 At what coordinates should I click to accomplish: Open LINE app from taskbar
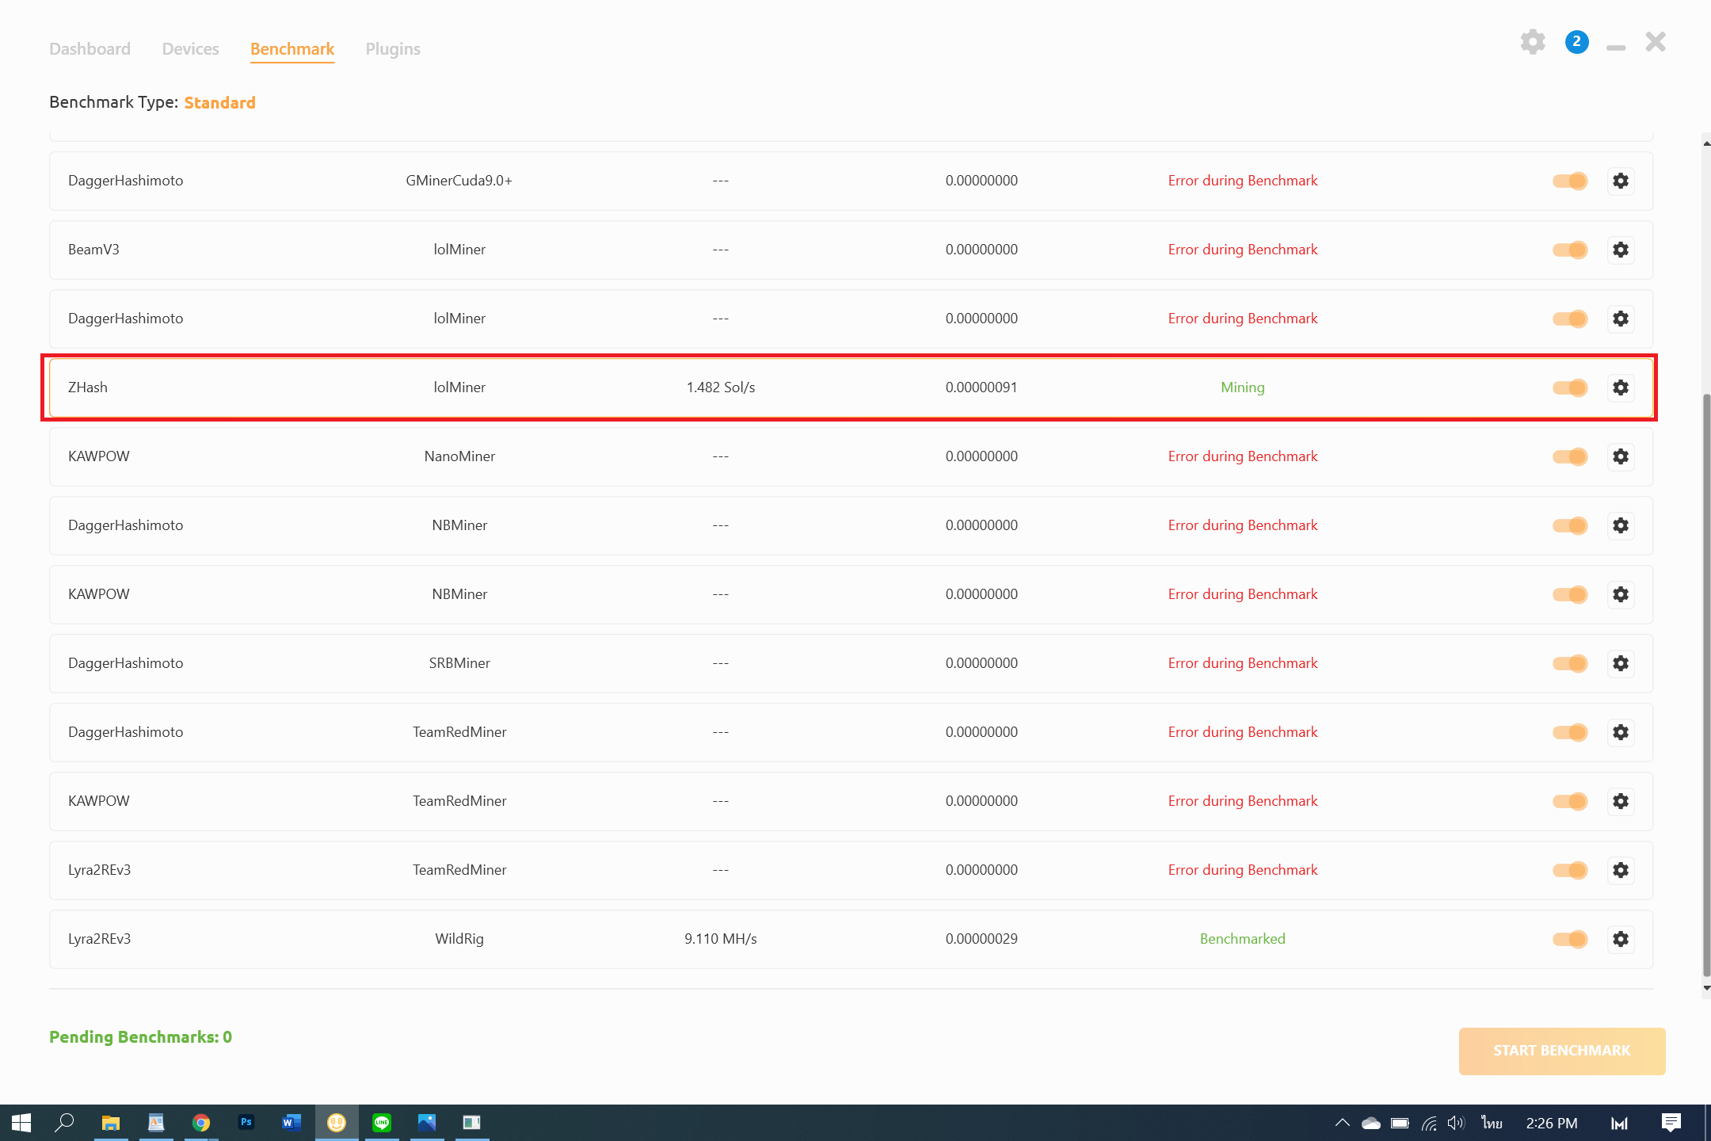(382, 1123)
